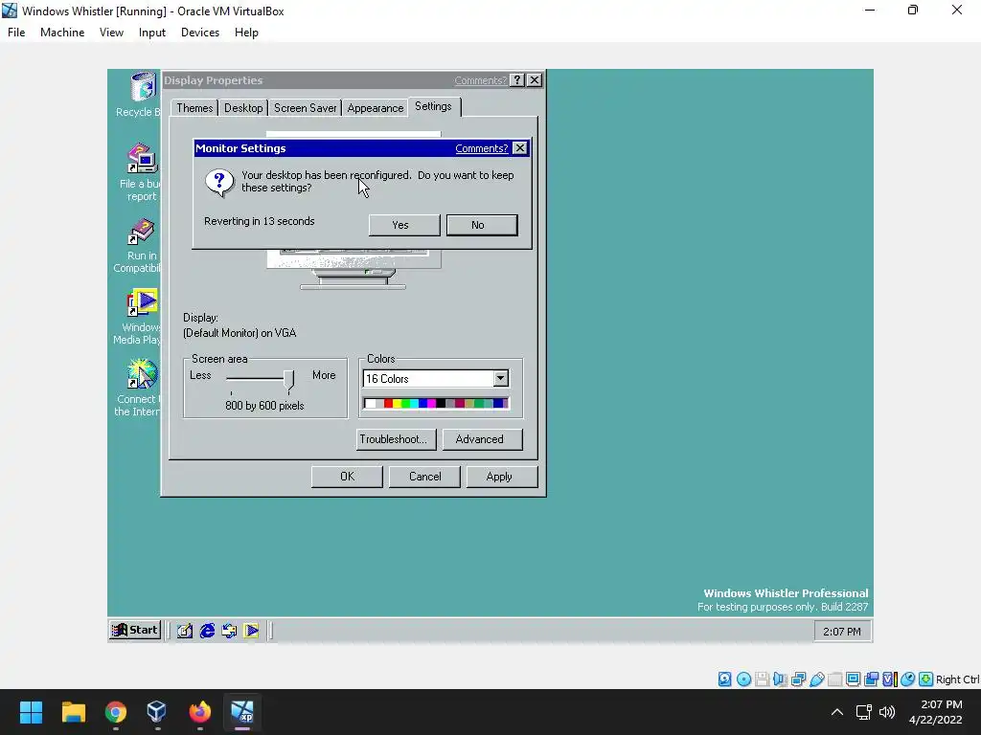Open the Input menu
The width and height of the screenshot is (981, 735).
pyautogui.click(x=152, y=33)
